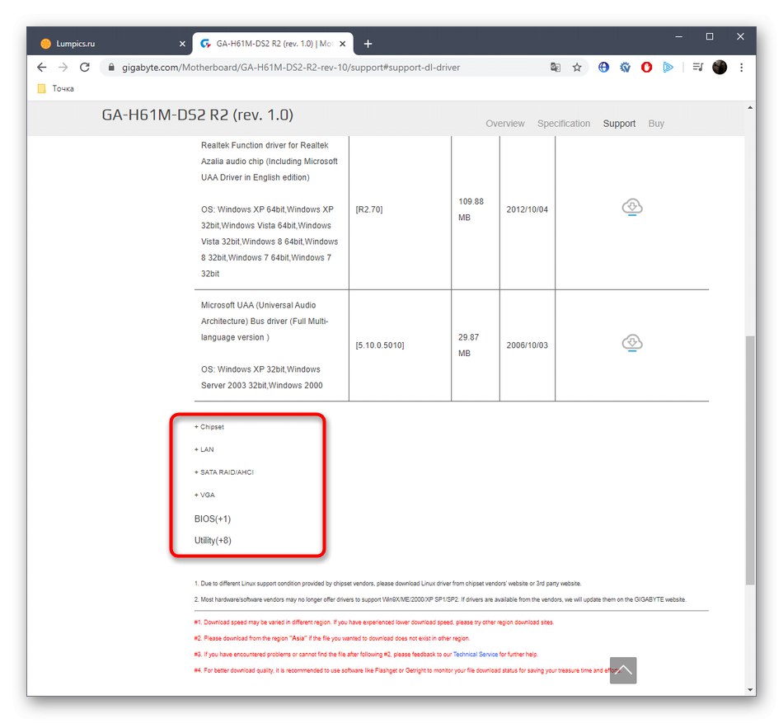Close the GA-H61M-DS2 R2 tab
Viewport: 783px width, 723px height.
(343, 44)
